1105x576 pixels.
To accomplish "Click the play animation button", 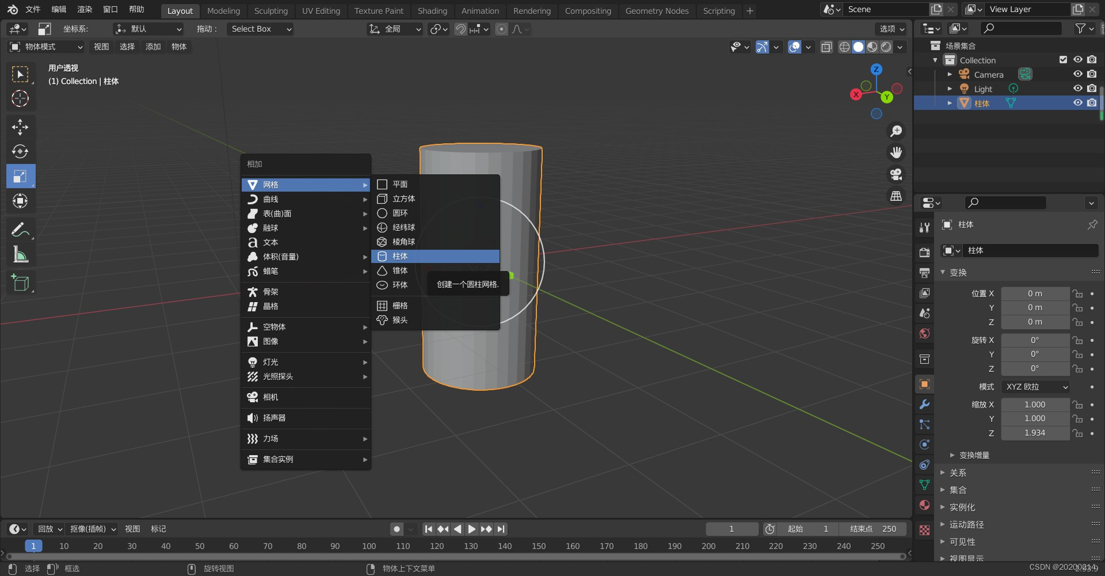I will (x=471, y=529).
